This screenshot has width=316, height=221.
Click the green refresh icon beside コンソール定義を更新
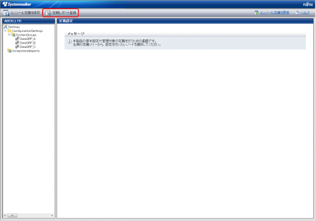tap(256, 13)
